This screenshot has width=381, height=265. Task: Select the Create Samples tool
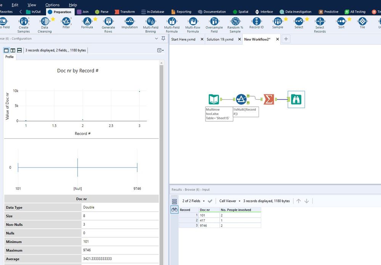(24, 25)
